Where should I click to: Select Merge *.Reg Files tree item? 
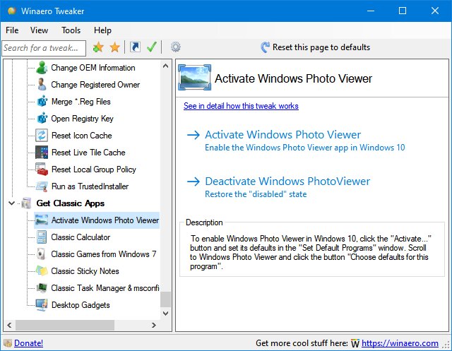coord(81,102)
